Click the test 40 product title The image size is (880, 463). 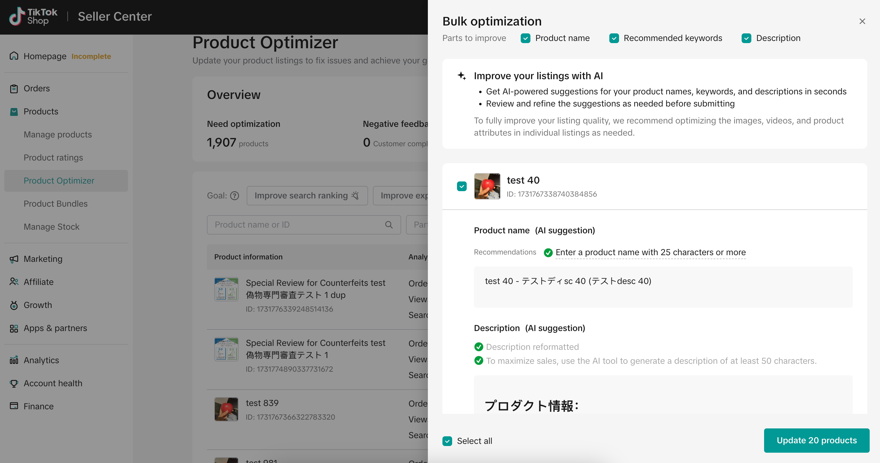point(523,180)
